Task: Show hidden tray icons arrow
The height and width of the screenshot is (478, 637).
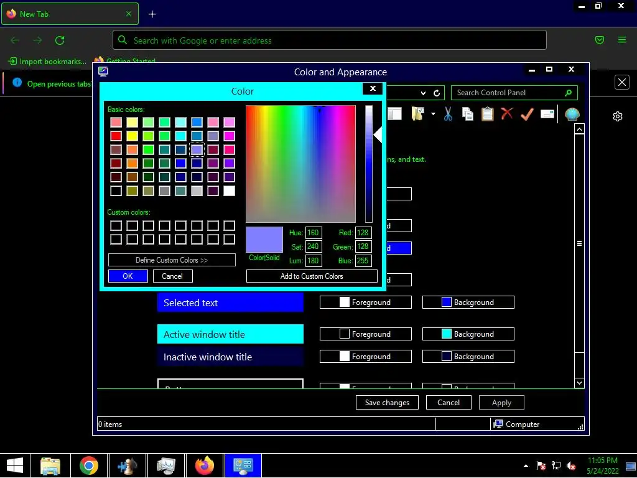Action: (x=526, y=466)
